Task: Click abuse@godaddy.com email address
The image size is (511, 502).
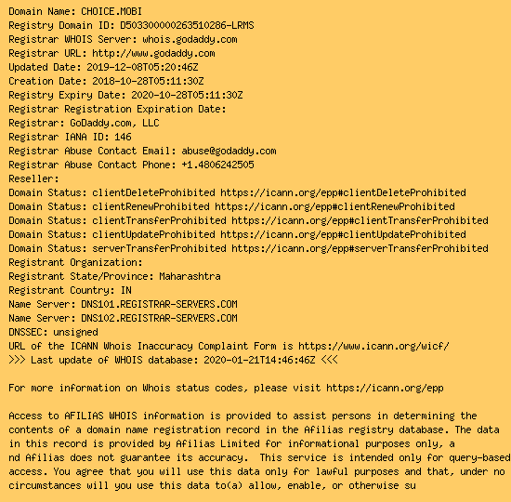Action: tap(229, 151)
